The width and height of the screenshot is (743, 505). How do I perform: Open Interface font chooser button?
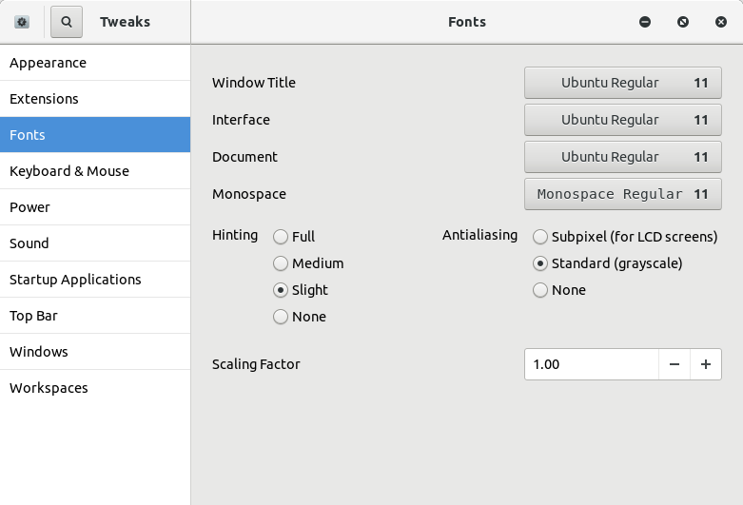(x=622, y=120)
